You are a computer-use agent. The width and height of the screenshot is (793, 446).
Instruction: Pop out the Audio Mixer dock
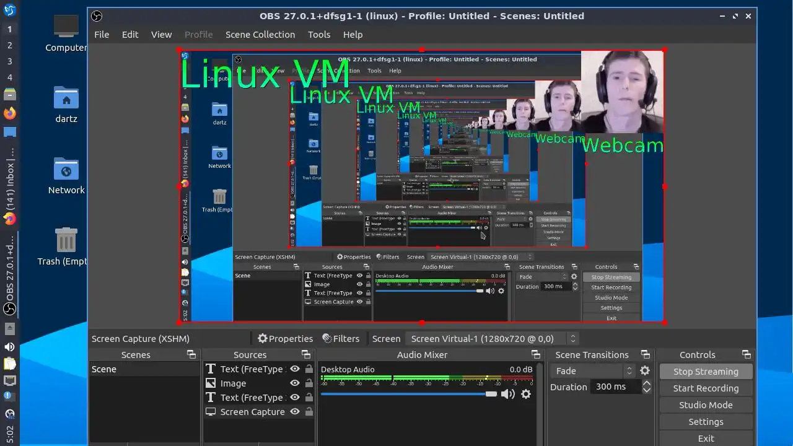[x=535, y=354]
